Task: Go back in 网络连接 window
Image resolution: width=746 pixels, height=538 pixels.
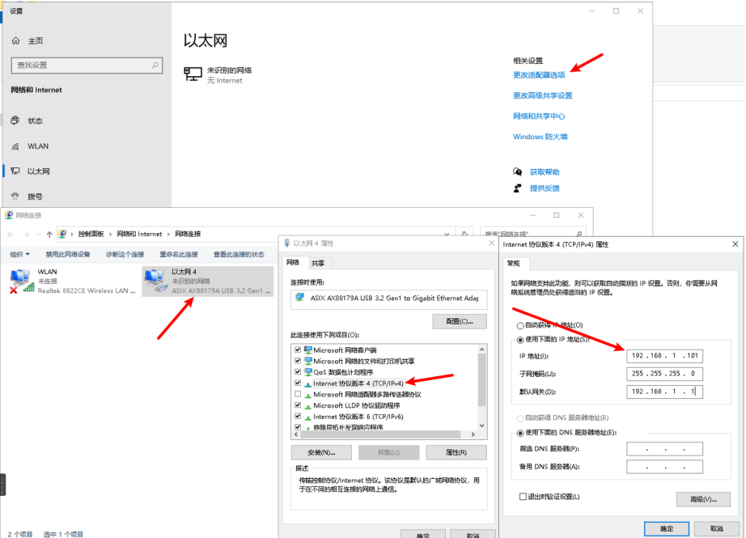Action: [11, 234]
